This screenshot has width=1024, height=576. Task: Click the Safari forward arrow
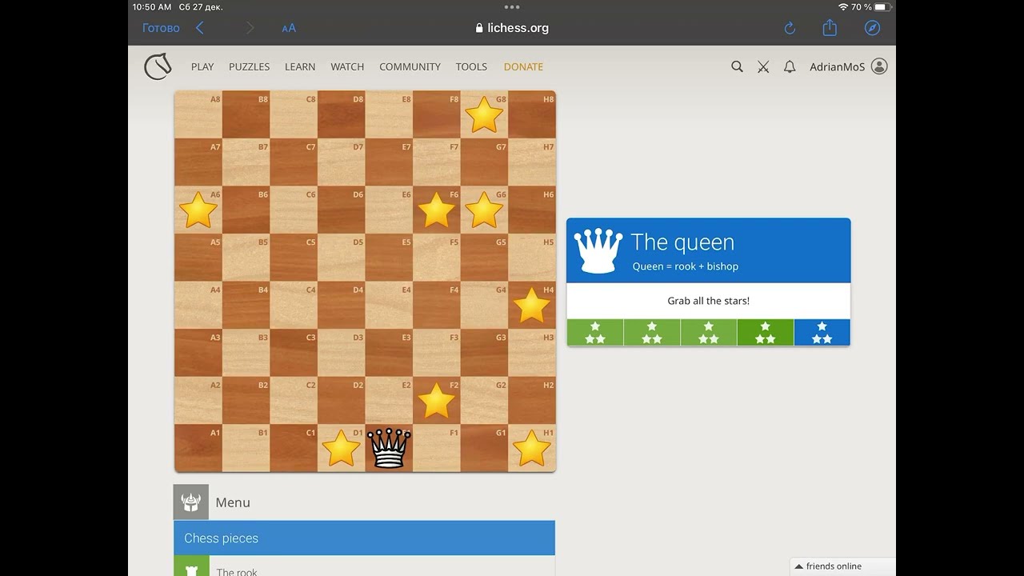tap(250, 28)
